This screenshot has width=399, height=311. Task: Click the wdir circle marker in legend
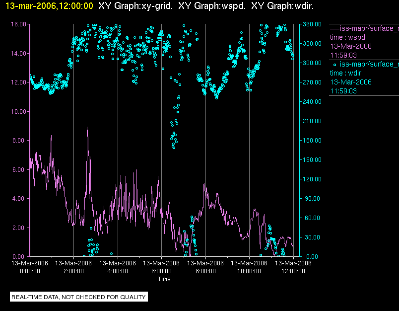tap(335, 64)
